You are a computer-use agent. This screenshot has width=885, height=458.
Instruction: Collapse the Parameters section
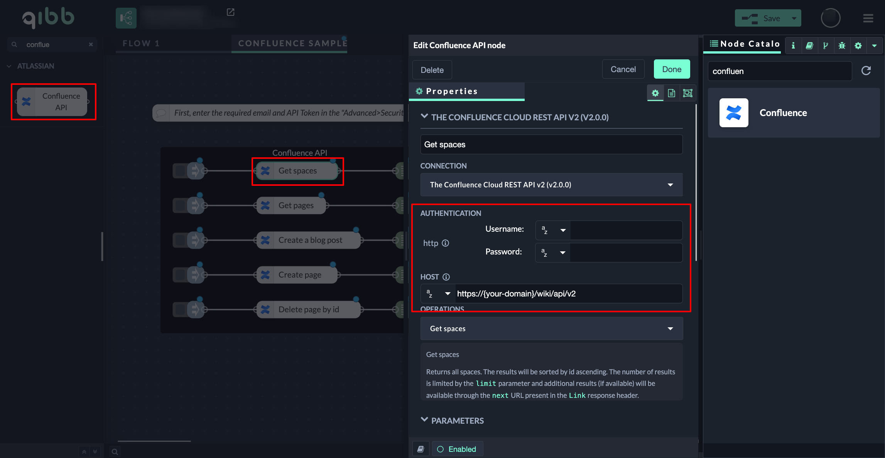424,420
